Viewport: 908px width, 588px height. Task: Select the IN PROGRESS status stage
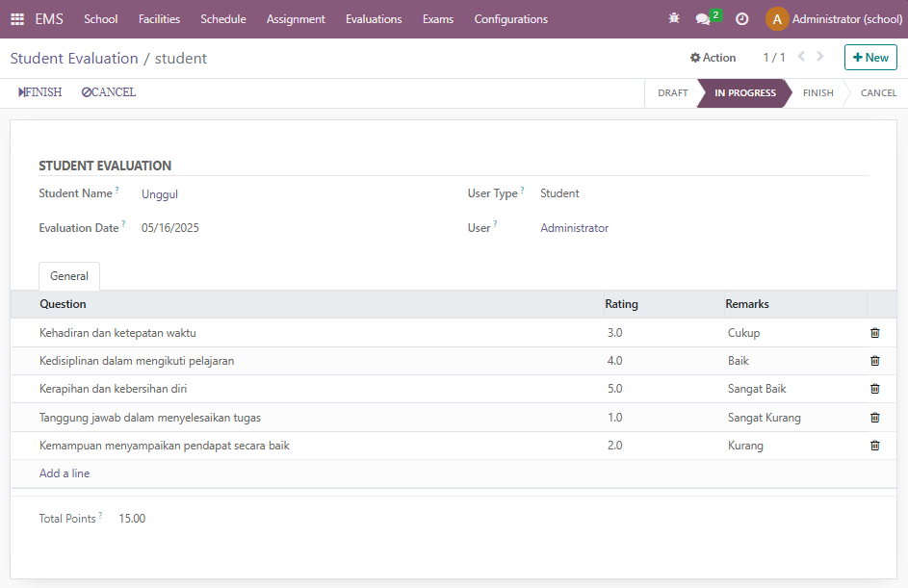(744, 92)
